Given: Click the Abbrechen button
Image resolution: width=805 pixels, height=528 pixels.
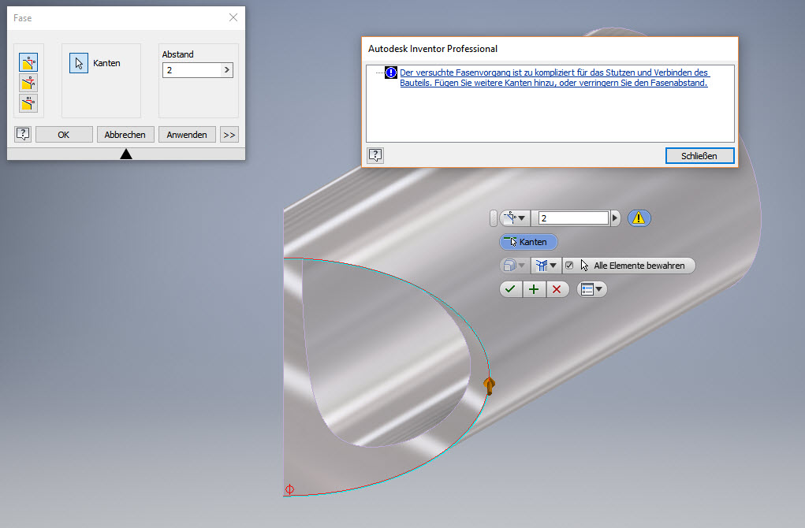Looking at the screenshot, I should click(x=125, y=135).
